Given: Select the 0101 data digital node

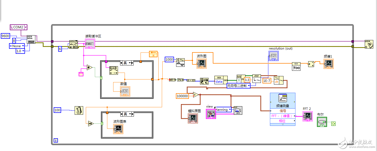Looking at the screenshot, I should (x=221, y=80).
